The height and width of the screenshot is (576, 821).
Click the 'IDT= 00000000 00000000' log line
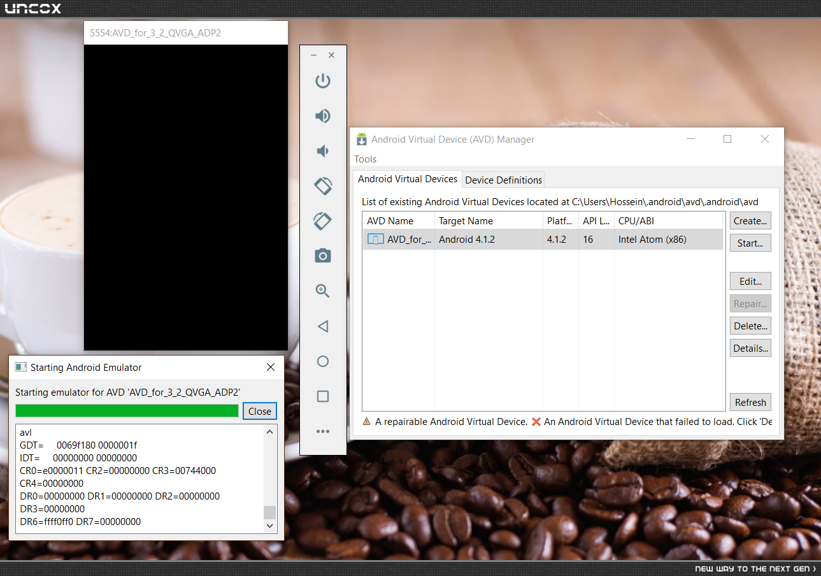coord(78,458)
